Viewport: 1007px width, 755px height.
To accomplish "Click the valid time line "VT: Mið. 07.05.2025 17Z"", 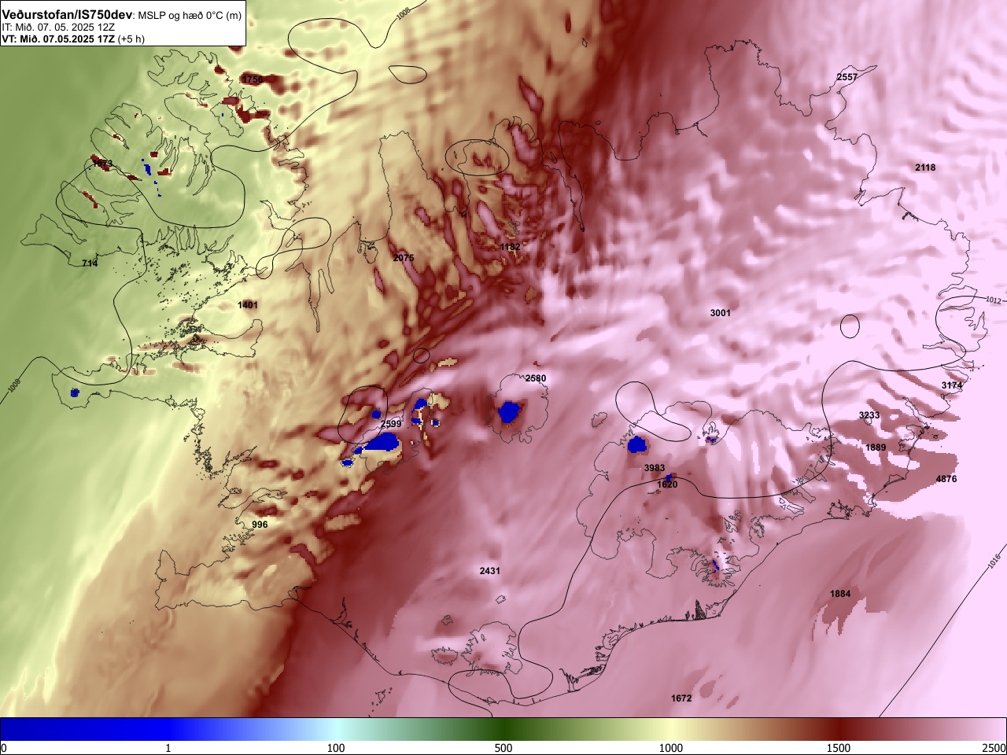I will point(58,39).
